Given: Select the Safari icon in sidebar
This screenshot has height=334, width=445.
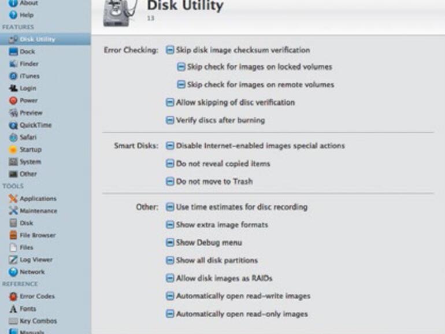Looking at the screenshot, I should click(14, 138).
